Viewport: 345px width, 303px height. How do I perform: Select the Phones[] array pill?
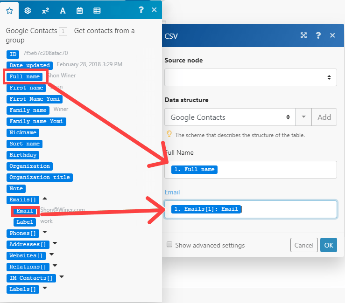point(23,234)
